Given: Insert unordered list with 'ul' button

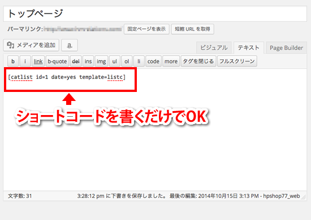Looking at the screenshot, I should pos(114,61).
